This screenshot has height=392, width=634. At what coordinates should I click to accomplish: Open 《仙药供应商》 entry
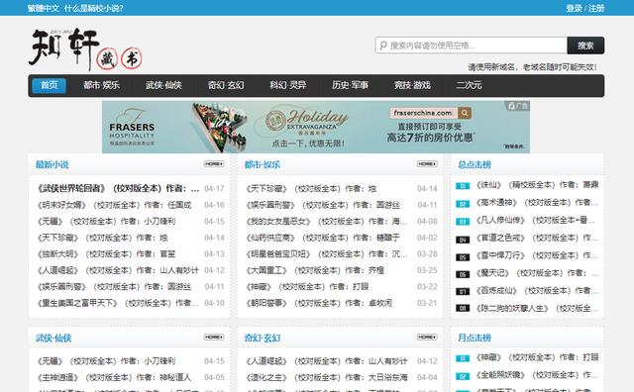(323, 238)
